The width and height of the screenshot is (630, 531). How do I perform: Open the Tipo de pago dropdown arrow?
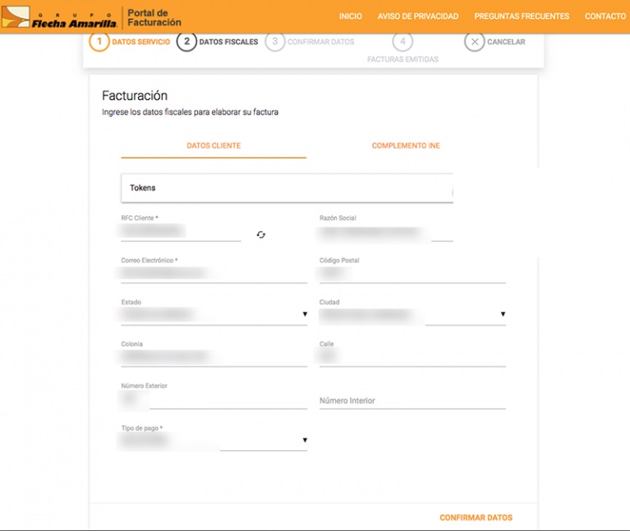click(x=305, y=440)
